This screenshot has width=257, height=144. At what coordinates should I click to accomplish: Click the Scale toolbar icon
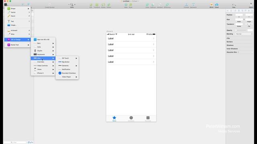[x=131, y=5]
